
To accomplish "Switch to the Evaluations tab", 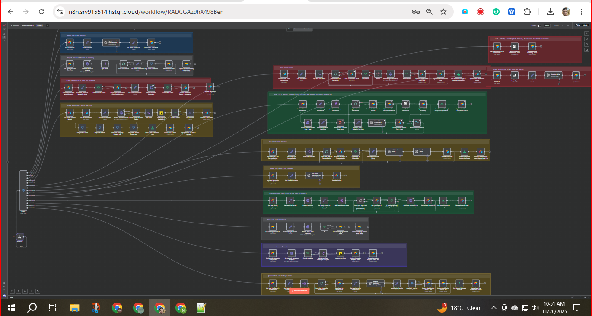I will 307,29.
